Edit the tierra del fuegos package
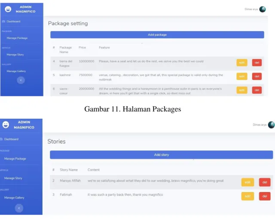The image size is (275, 219). pyautogui.click(x=242, y=63)
